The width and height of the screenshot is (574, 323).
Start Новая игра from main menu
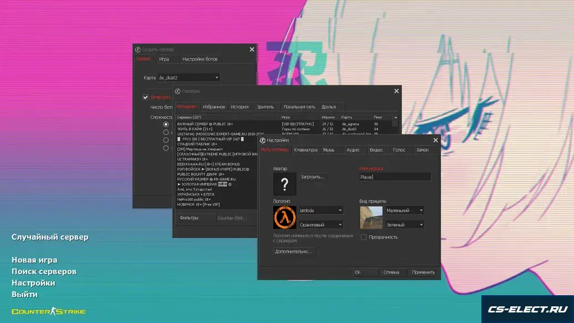pyautogui.click(x=34, y=260)
